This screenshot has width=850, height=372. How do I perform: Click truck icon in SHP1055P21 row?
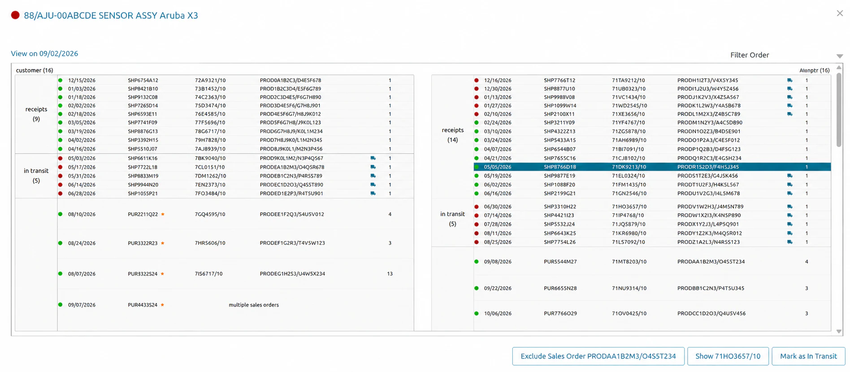click(x=373, y=194)
